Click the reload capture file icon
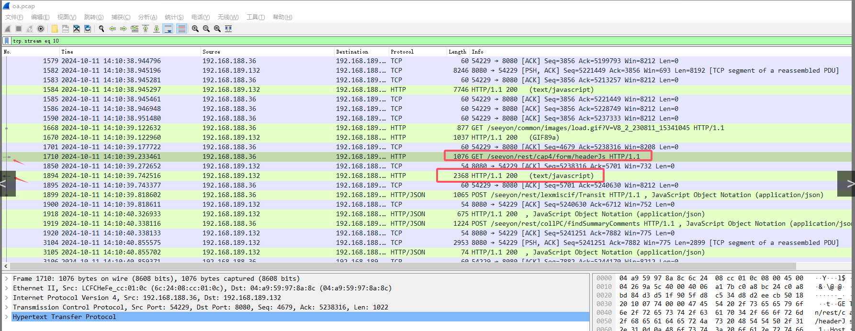855x331 pixels. click(x=88, y=29)
